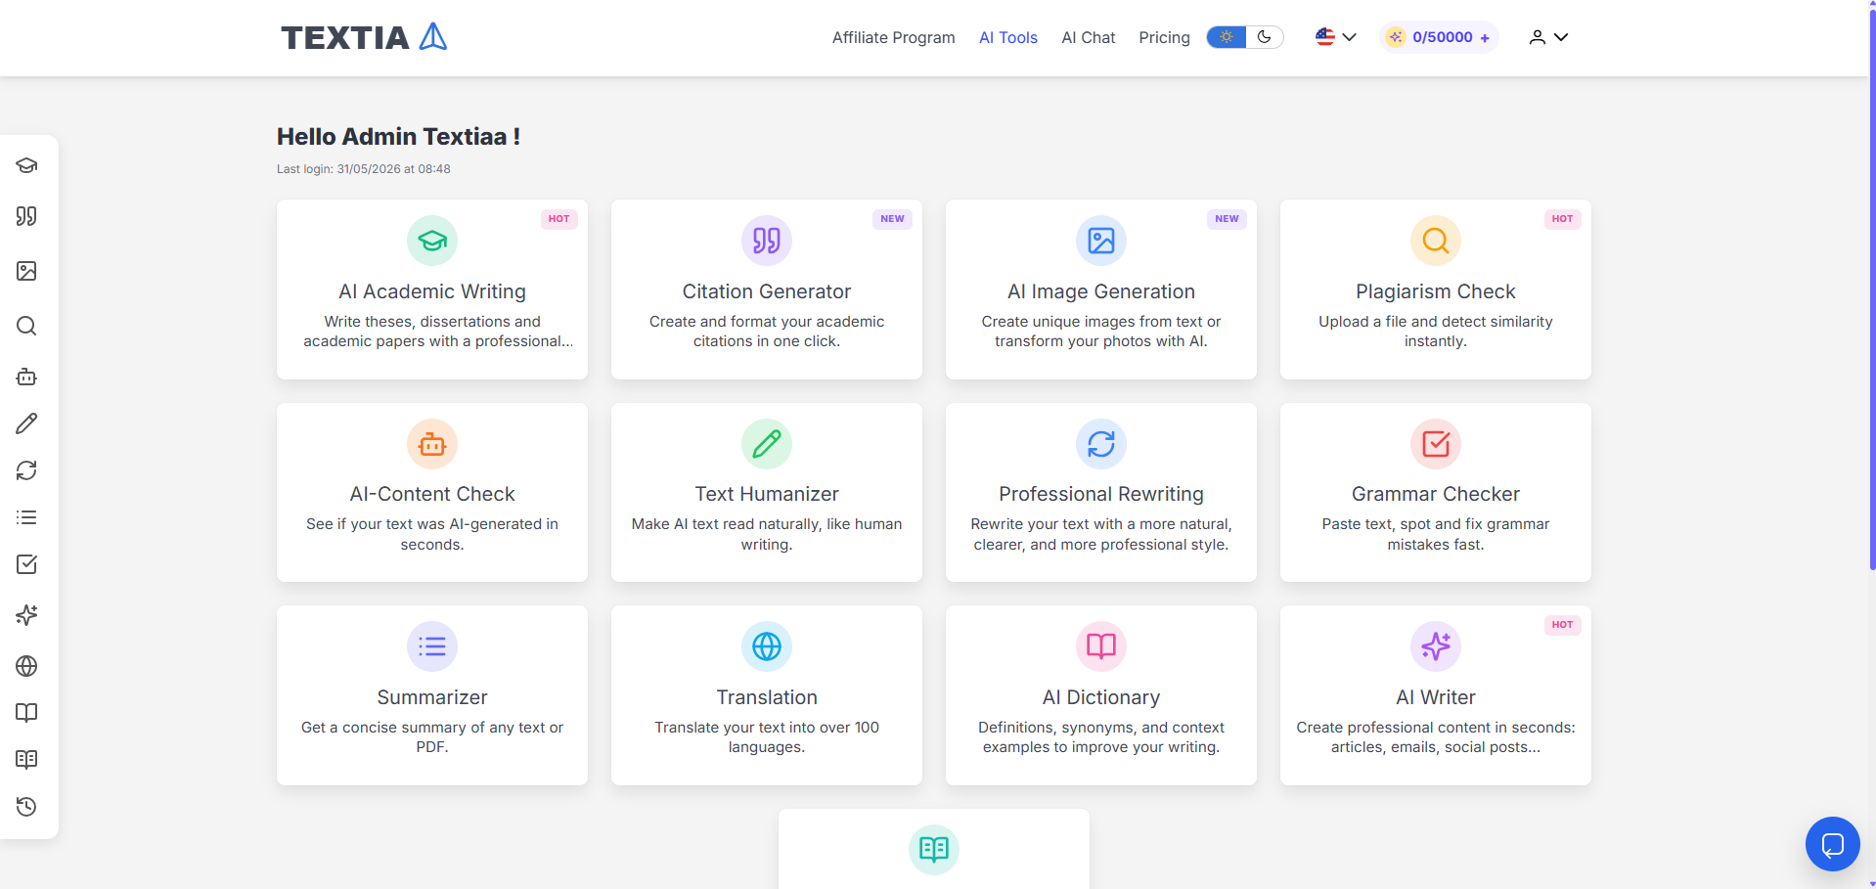Click NEW badge on Citation Generator card
The image size is (1876, 889).
[x=892, y=219]
